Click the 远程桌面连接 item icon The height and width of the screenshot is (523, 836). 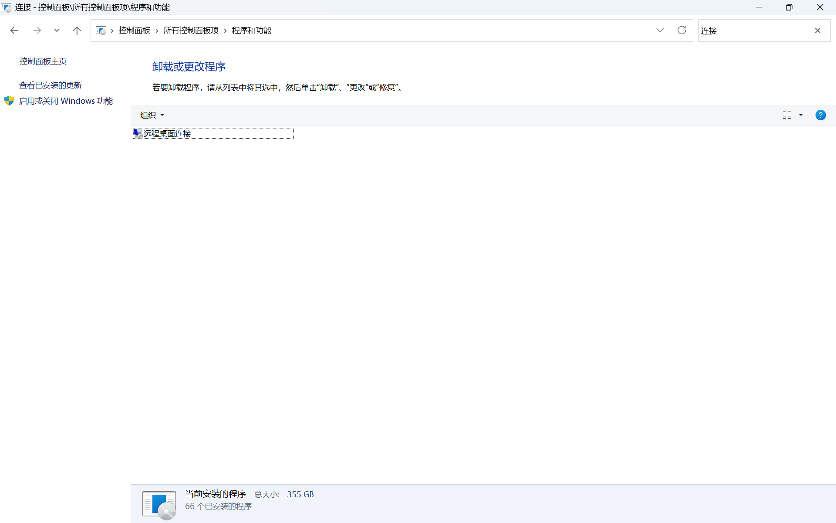point(138,133)
